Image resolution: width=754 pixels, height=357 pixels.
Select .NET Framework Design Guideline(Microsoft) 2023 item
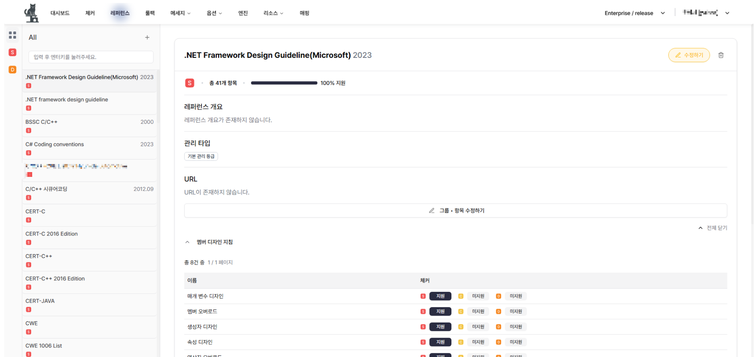(x=89, y=81)
